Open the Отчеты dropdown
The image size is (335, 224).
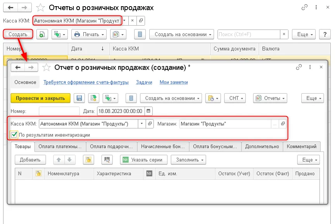[x=270, y=98]
